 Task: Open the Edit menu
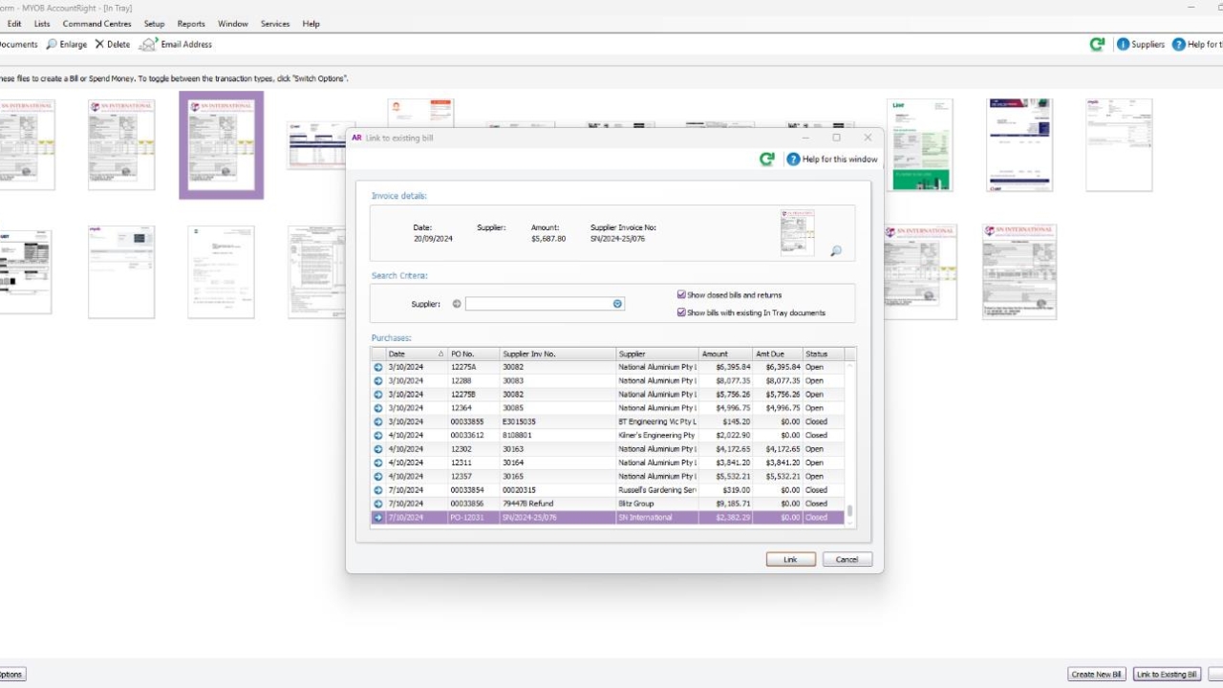14,24
